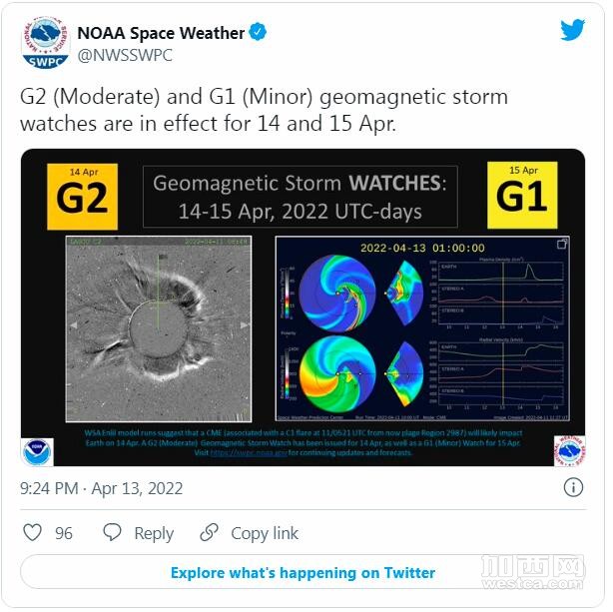613x612 pixels.
Task: Click the Reply text label
Action: pos(154,533)
